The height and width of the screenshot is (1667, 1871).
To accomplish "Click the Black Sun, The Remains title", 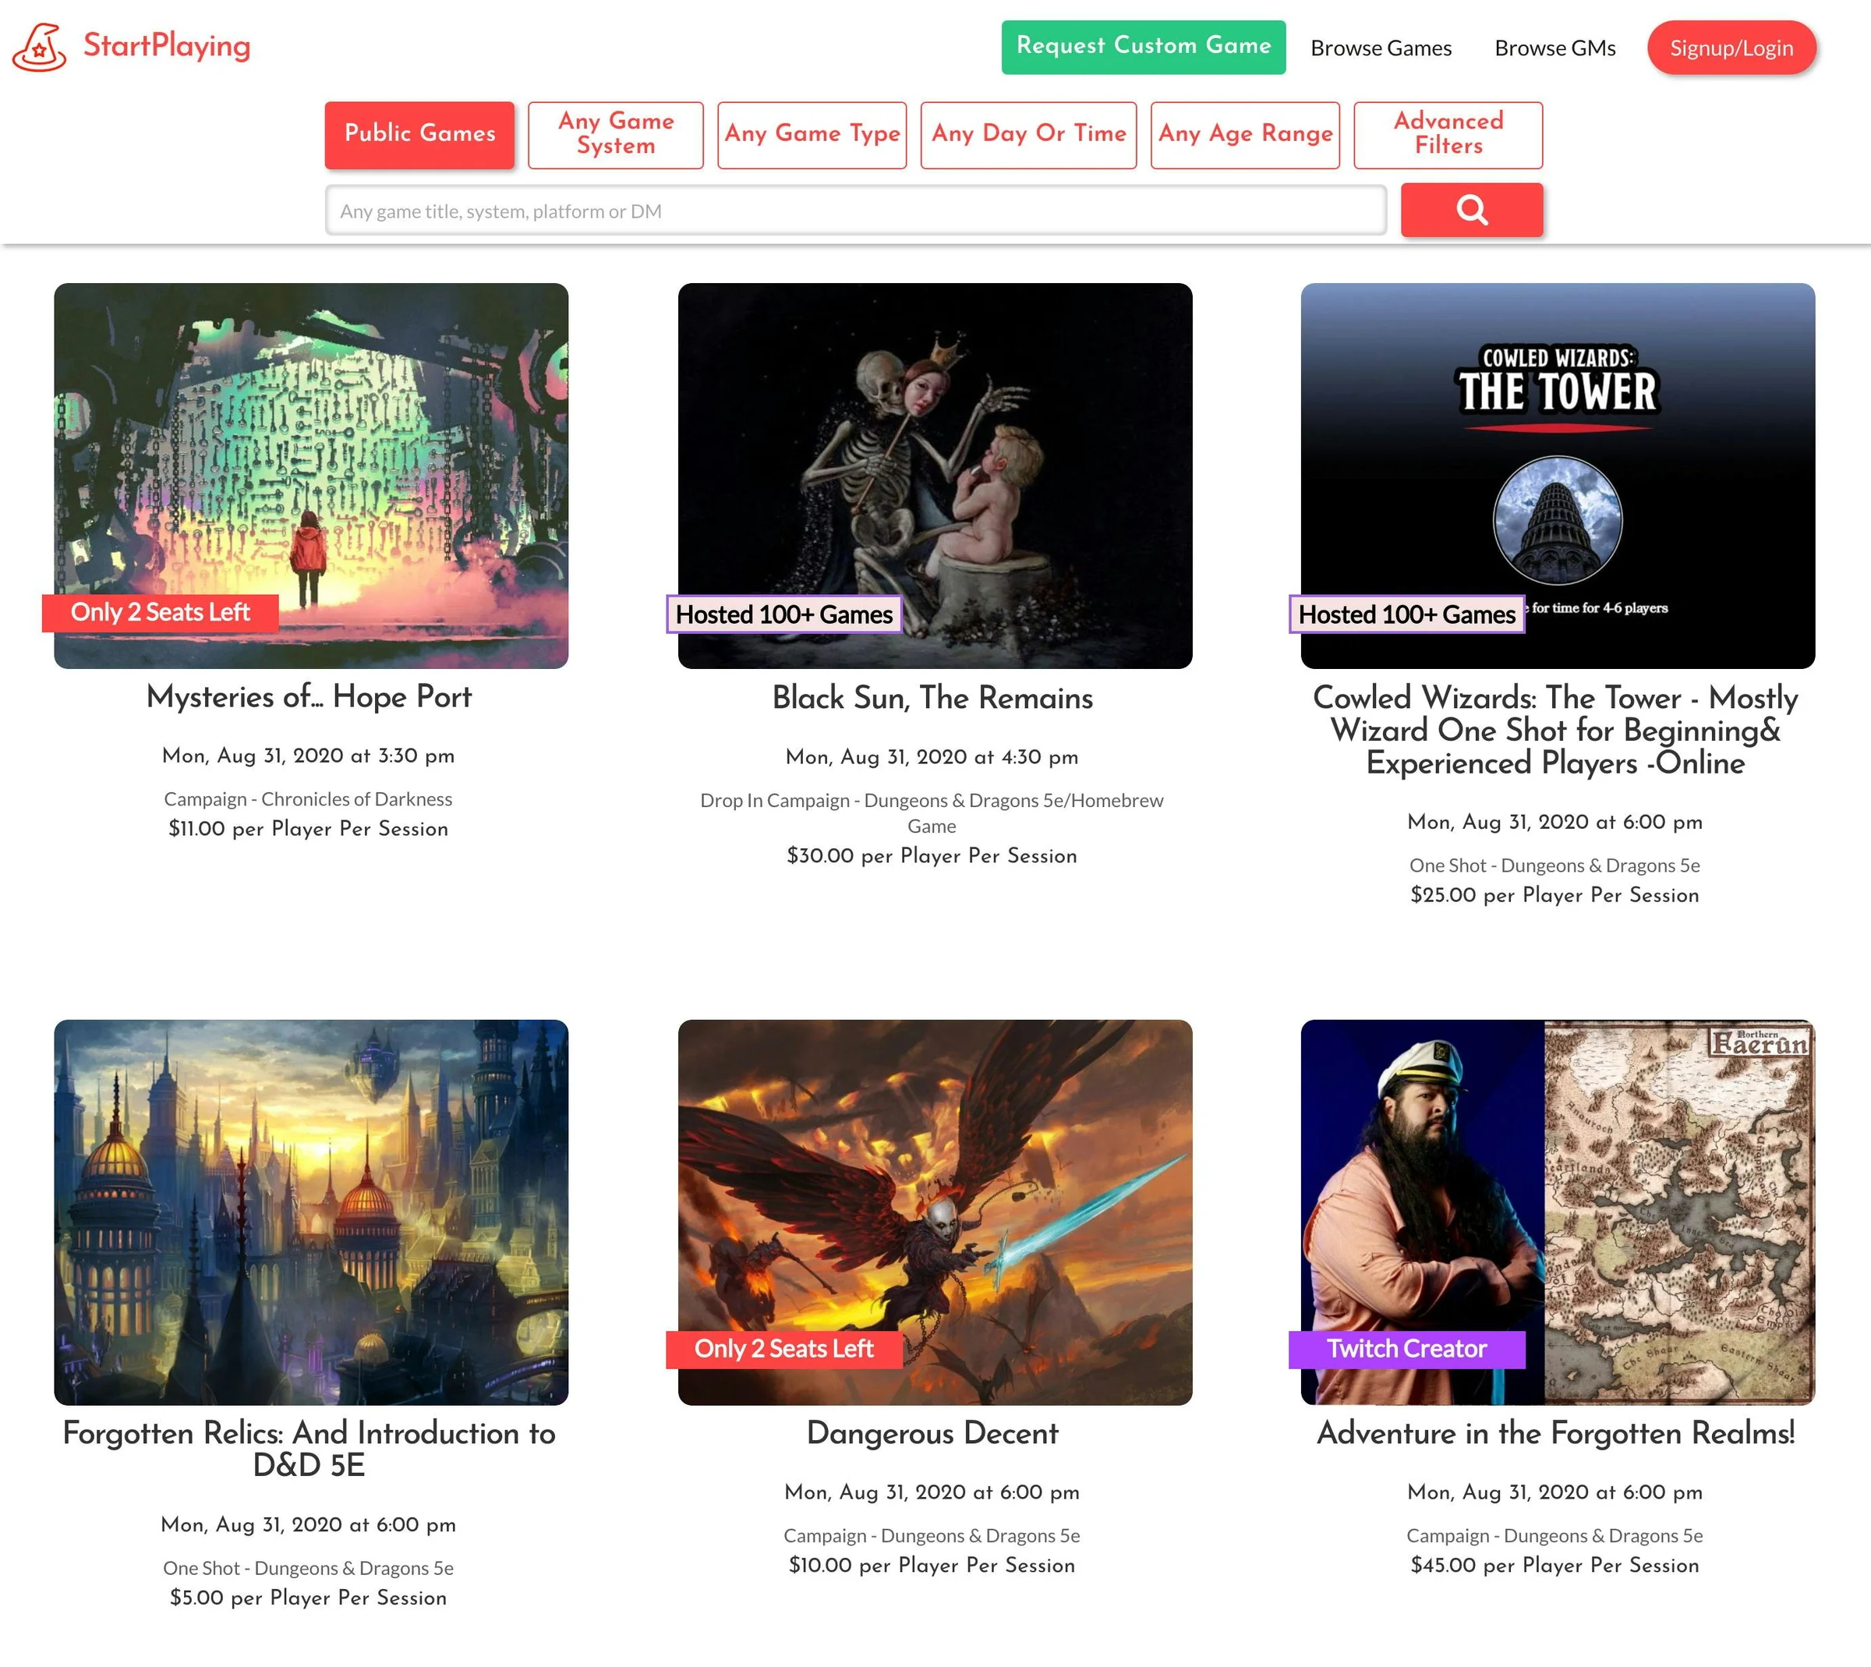I will [x=932, y=697].
